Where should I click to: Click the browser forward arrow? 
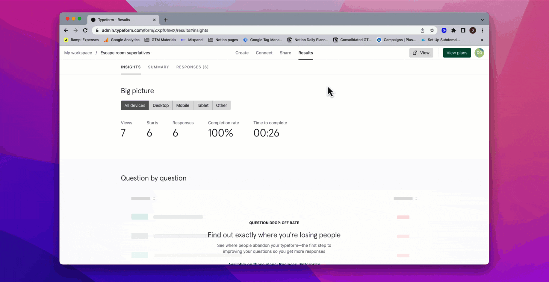point(75,30)
